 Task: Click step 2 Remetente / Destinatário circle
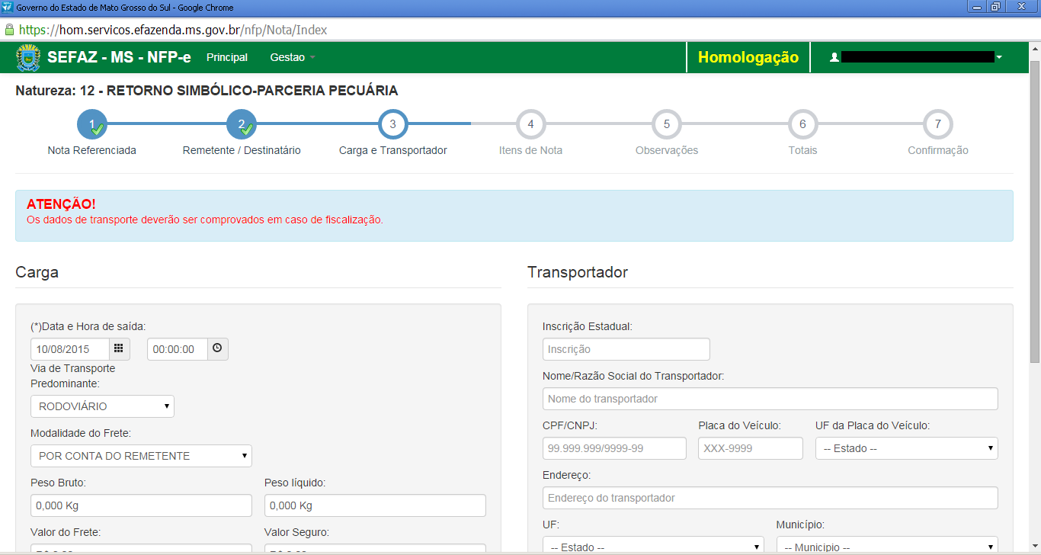(242, 124)
